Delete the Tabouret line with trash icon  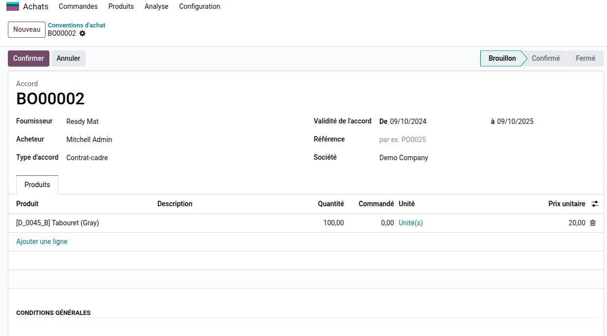[593, 223]
